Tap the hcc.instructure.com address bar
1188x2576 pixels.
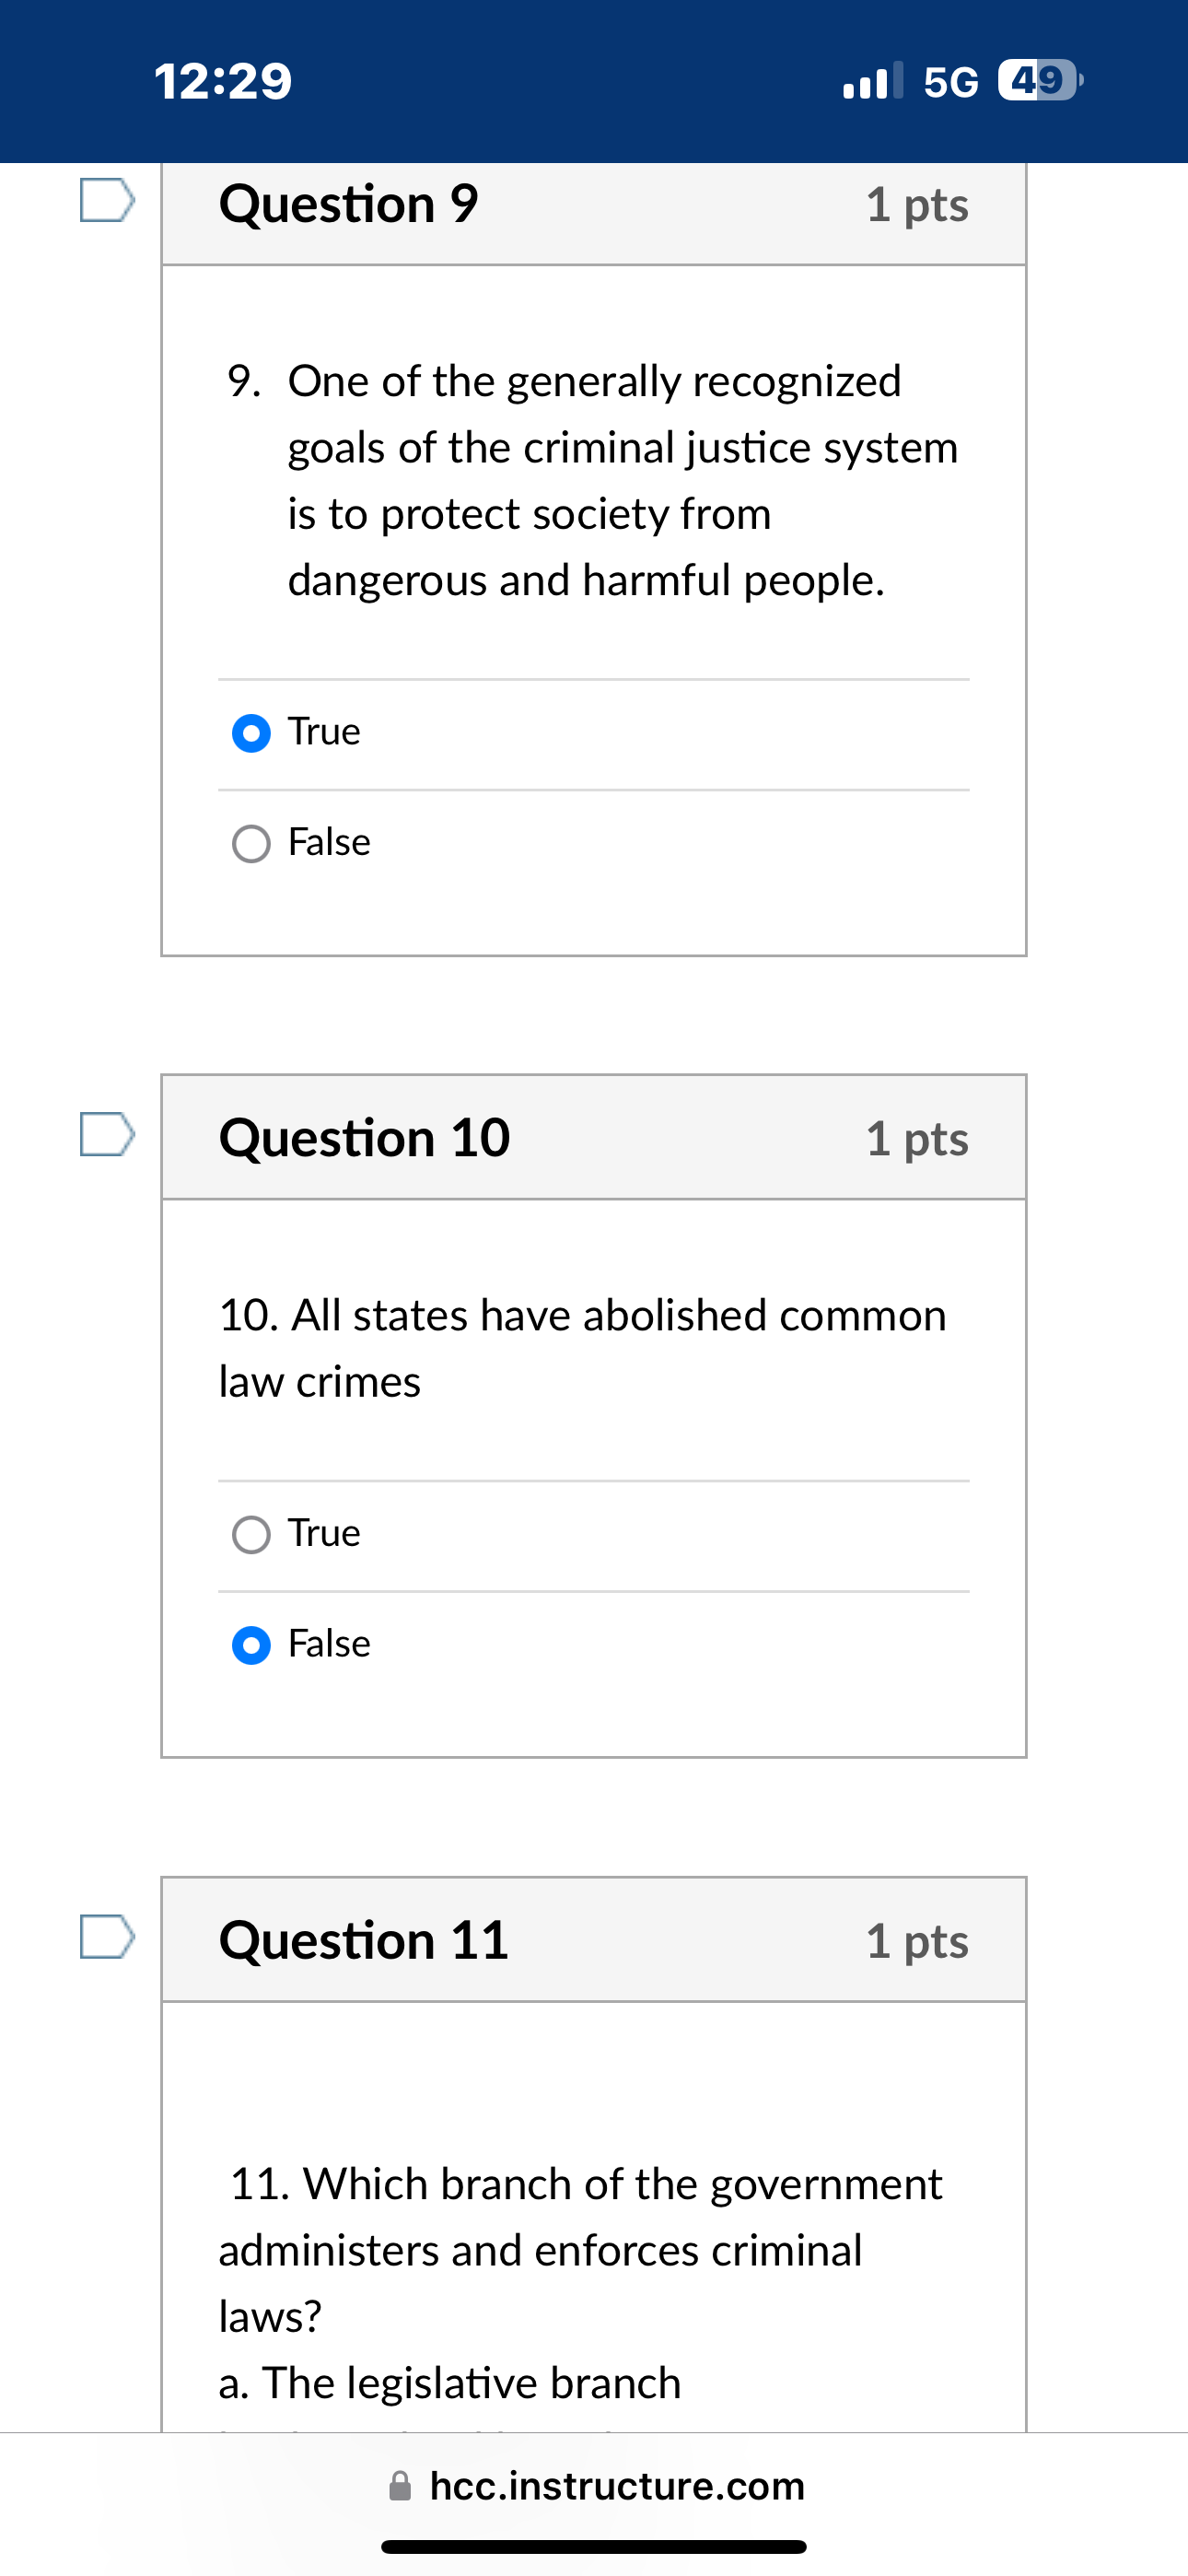pos(617,2485)
